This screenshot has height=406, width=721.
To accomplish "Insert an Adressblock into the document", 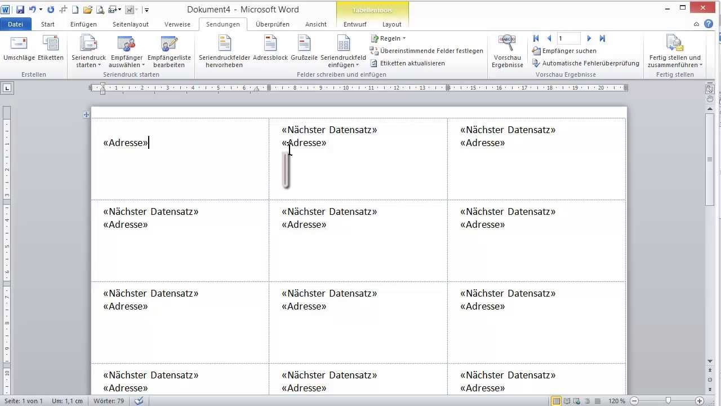I will [x=270, y=50].
